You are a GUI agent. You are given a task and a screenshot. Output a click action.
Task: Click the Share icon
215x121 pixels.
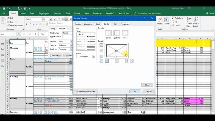tap(207, 13)
